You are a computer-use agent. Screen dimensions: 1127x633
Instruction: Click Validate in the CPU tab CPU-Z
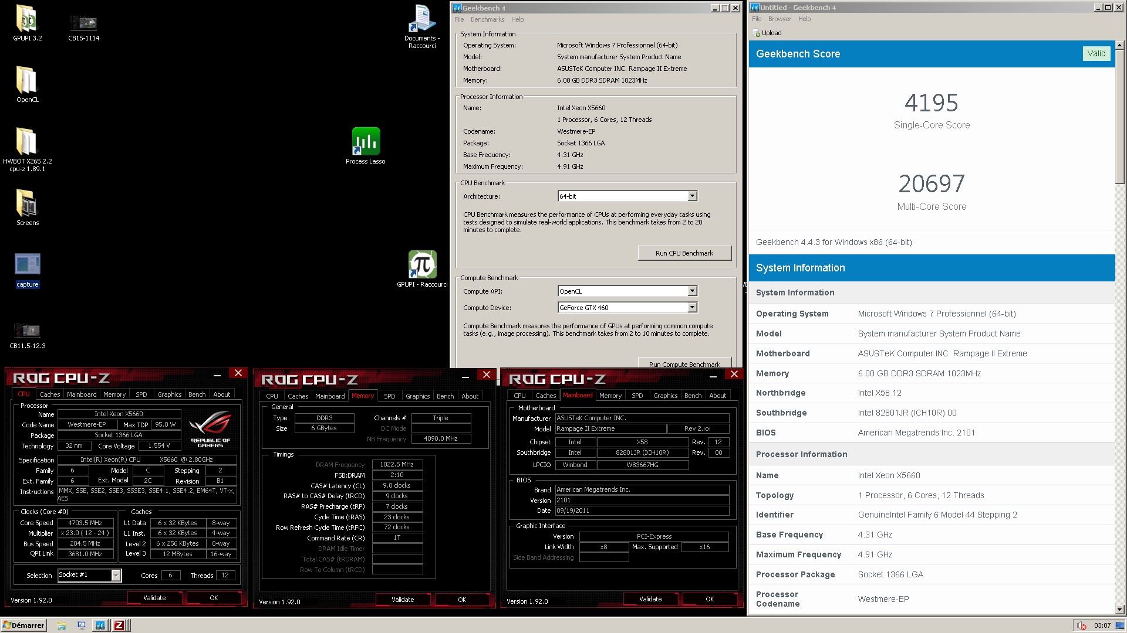click(154, 598)
